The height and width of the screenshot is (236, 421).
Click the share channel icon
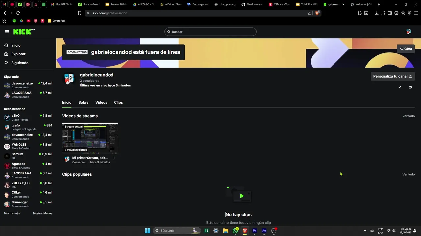tap(400, 87)
